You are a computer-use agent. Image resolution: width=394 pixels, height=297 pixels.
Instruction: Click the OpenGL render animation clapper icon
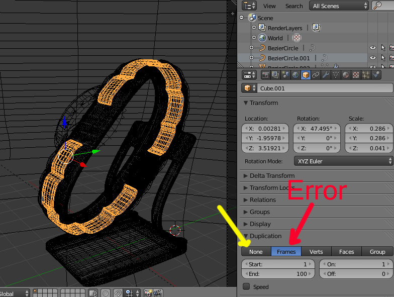[158, 293]
